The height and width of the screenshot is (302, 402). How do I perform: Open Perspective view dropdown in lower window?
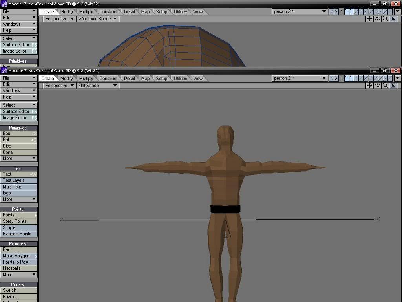(x=59, y=85)
